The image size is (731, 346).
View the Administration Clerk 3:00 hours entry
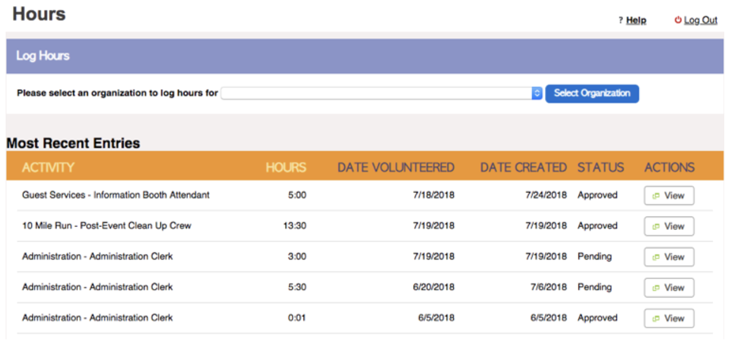point(668,257)
